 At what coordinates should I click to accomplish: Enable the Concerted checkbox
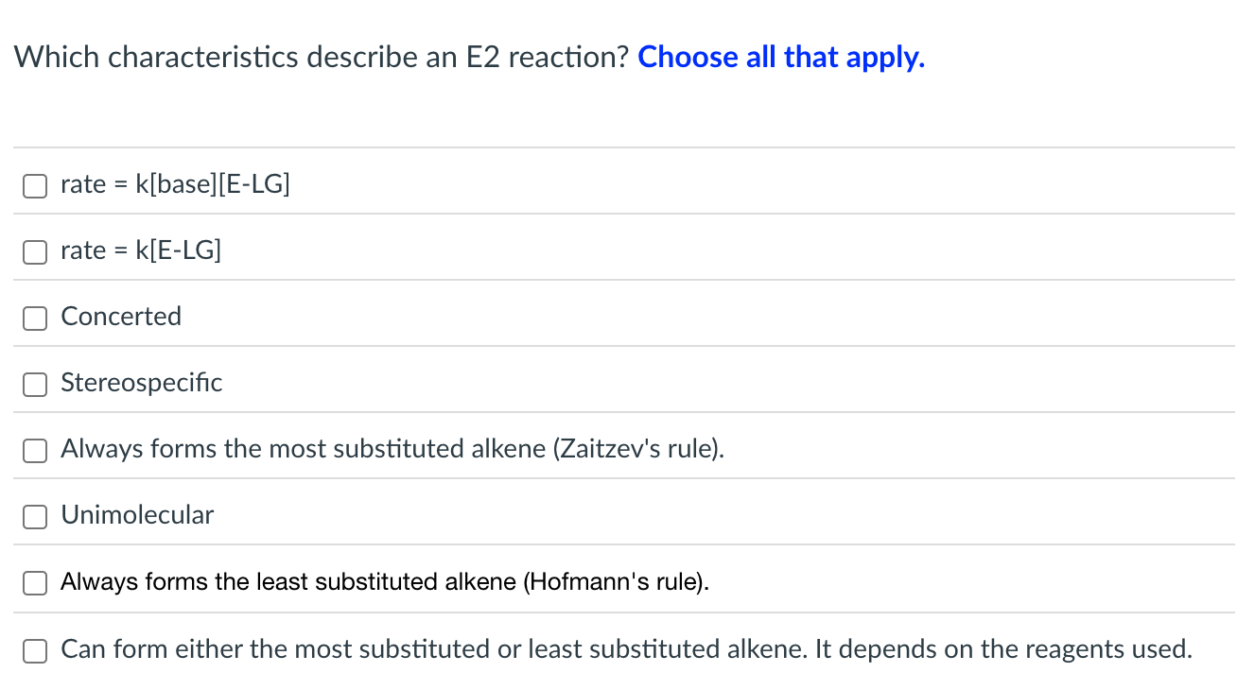tap(35, 318)
